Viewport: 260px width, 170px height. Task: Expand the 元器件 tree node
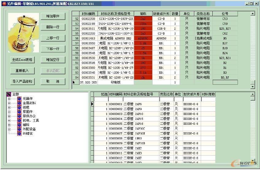click(x=9, y=99)
